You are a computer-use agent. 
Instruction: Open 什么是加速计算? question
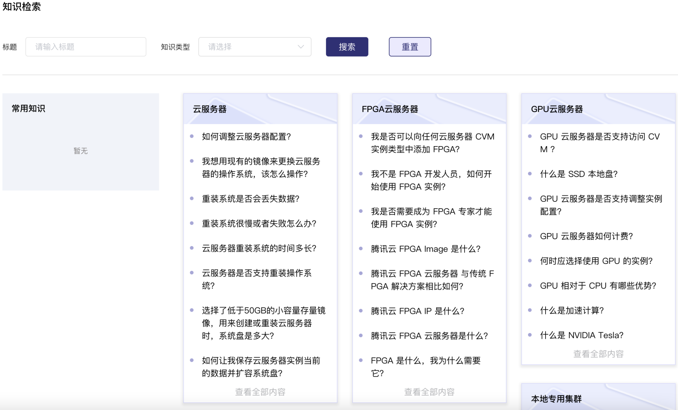click(x=572, y=310)
